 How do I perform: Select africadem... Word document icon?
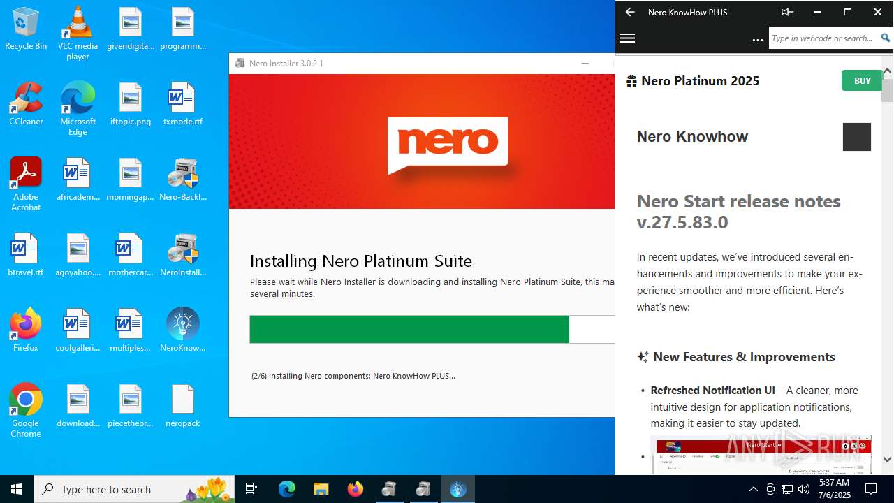click(78, 180)
